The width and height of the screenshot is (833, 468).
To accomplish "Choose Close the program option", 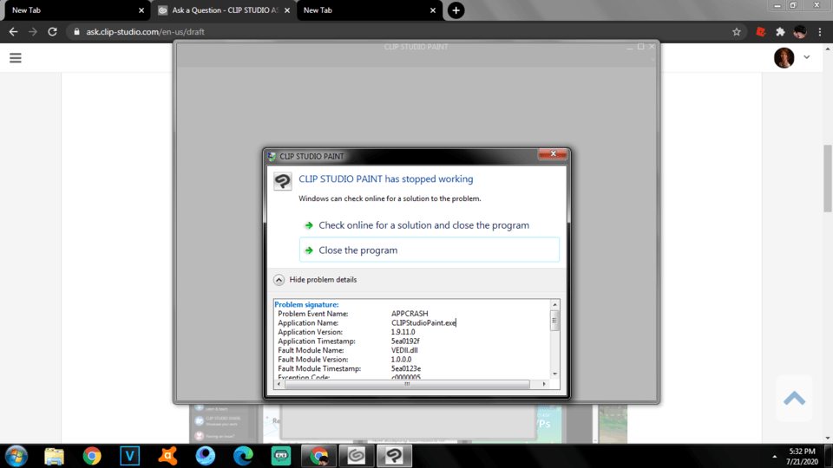I will click(430, 250).
